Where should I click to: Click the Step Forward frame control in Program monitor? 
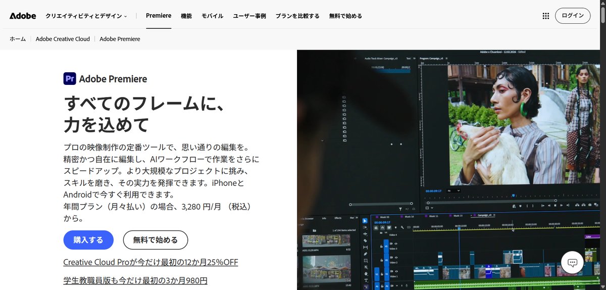562,205
